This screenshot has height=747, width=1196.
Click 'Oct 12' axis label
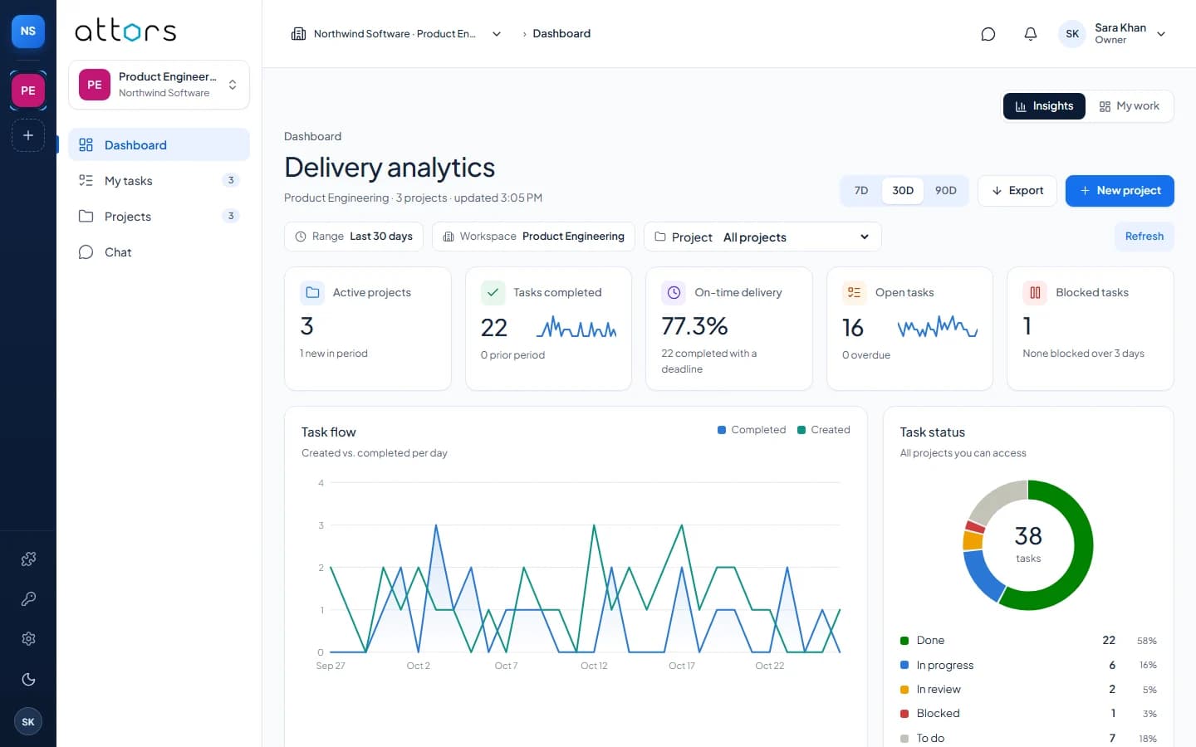pyautogui.click(x=594, y=666)
